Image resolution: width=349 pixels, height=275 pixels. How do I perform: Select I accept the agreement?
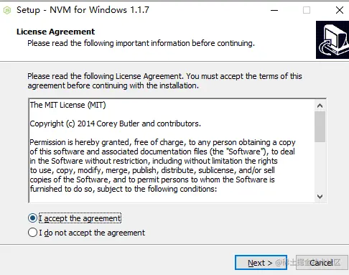pos(32,218)
